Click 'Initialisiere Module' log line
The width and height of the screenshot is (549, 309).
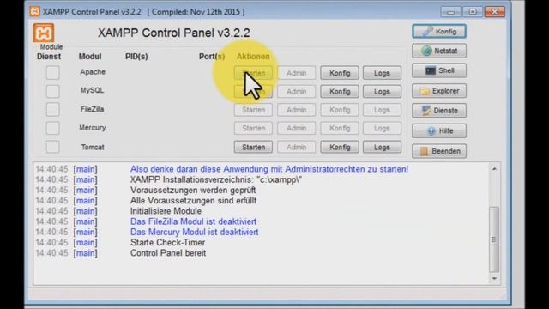166,211
